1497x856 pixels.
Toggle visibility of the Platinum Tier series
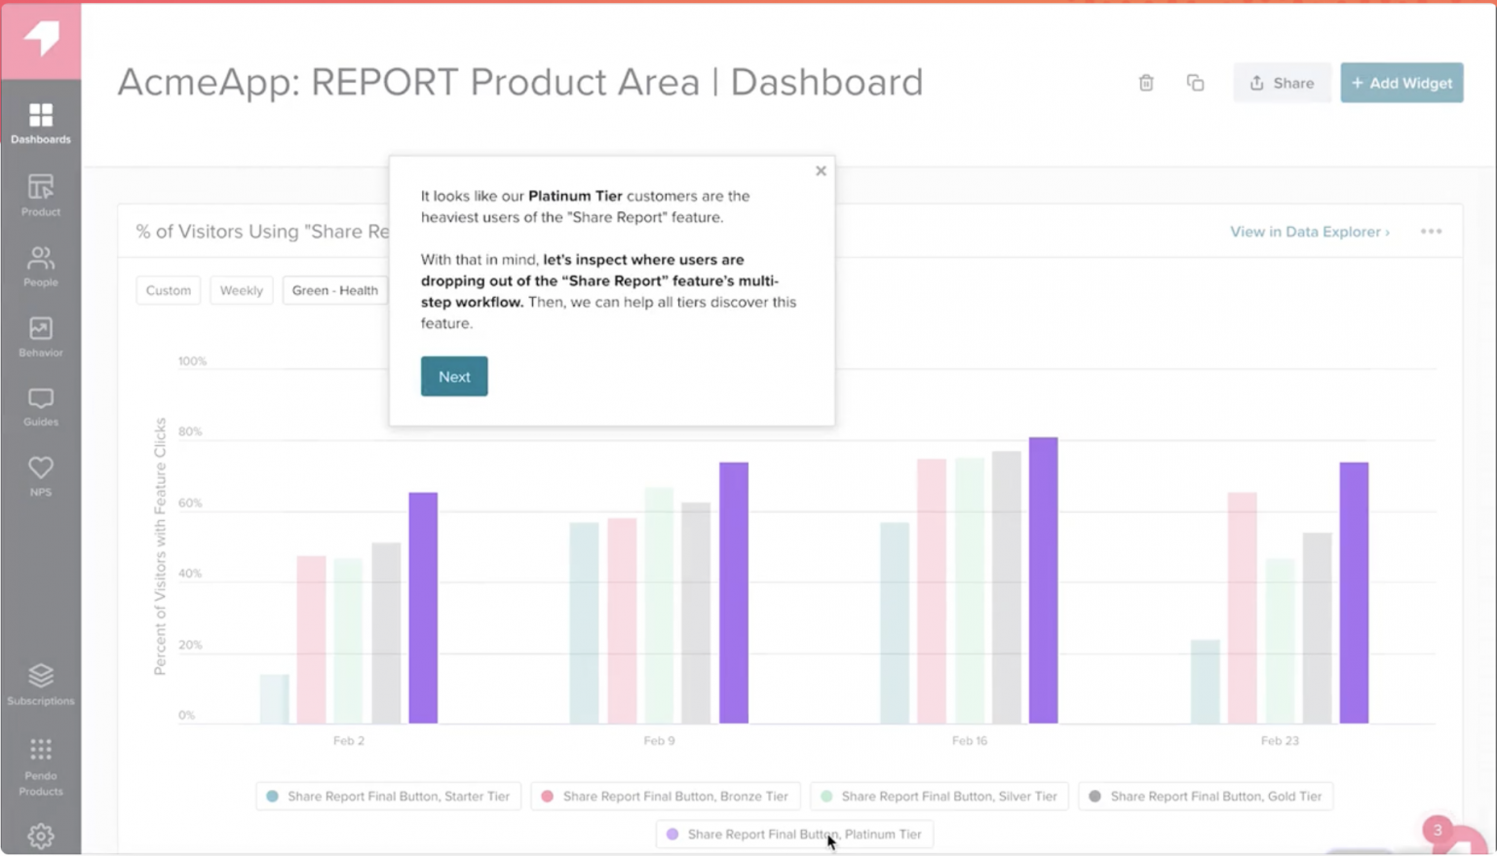point(793,834)
